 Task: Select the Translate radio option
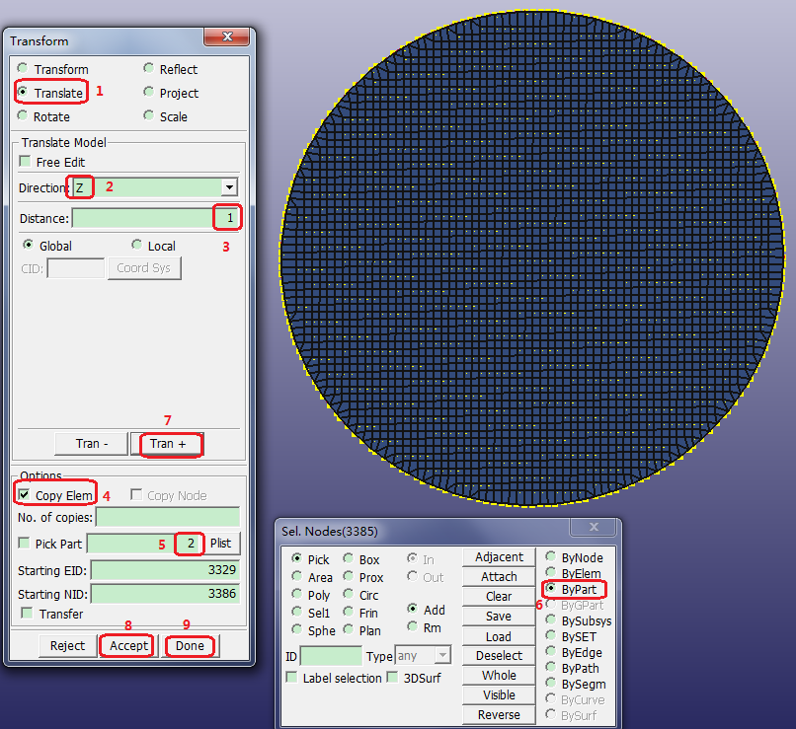click(x=23, y=93)
